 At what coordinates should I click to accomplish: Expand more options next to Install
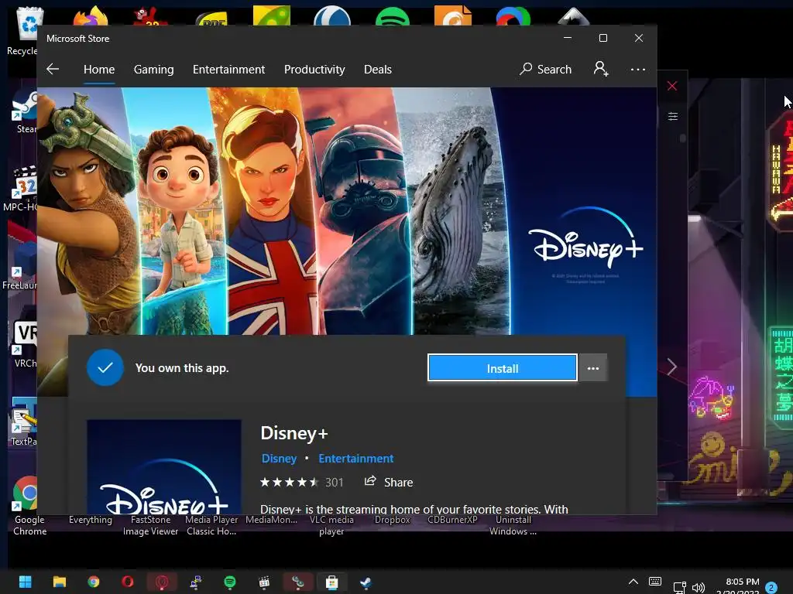coord(593,368)
